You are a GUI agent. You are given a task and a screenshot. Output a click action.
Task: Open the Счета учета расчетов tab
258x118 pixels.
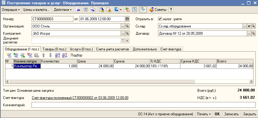click(x=113, y=49)
